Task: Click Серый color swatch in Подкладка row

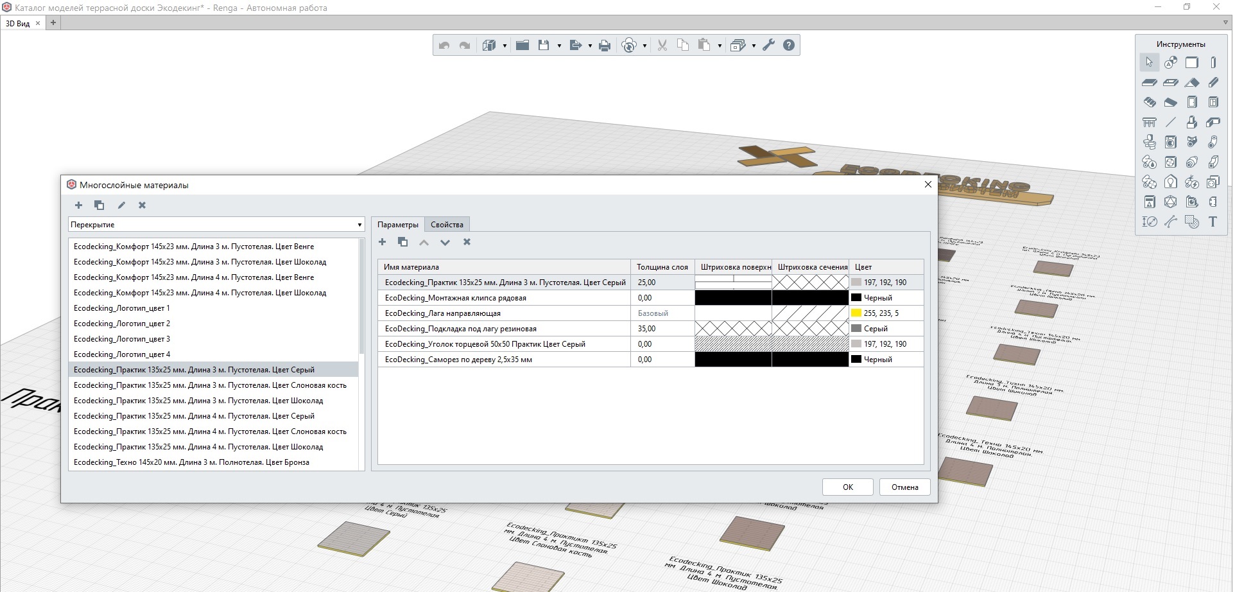Action: [x=856, y=328]
